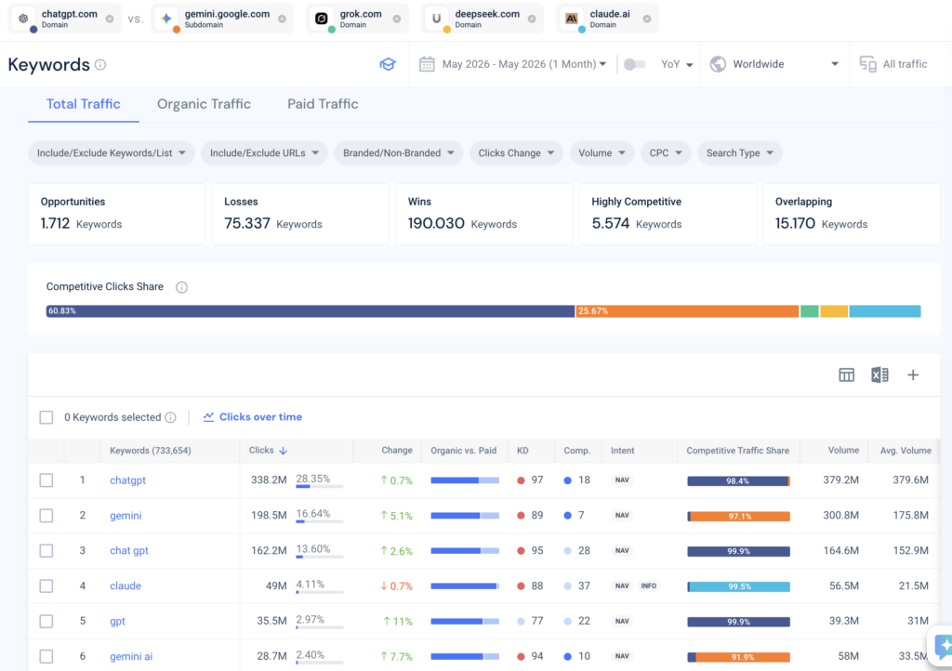Viewport: 952px width, 671px height.
Task: Select the chatgpt keyword row checkbox
Action: tap(46, 480)
